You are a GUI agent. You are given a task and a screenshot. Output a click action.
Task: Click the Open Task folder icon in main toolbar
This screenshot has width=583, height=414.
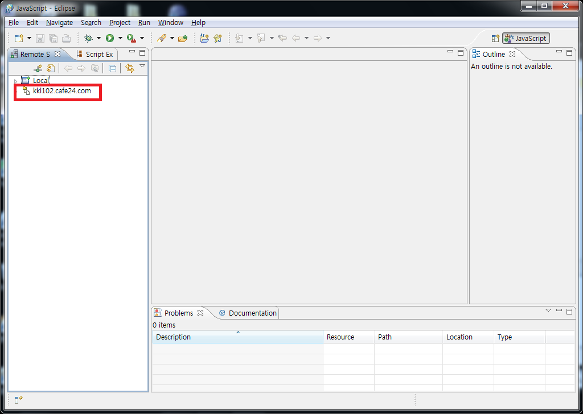tap(182, 38)
